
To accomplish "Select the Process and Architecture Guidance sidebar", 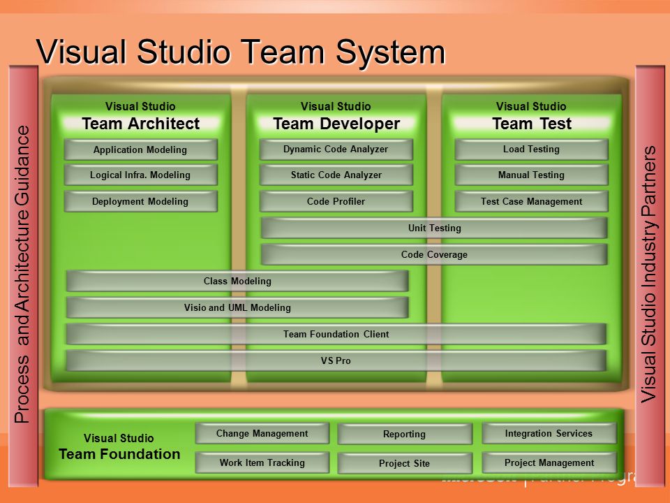I will point(22,275).
